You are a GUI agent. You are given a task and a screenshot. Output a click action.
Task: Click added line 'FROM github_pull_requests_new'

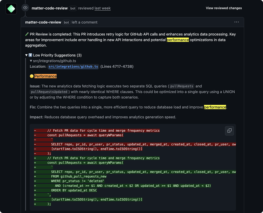[70, 176]
